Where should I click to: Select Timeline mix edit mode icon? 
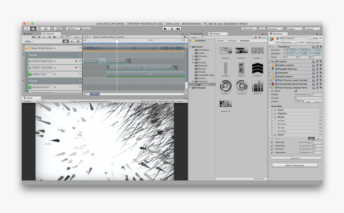pyautogui.click(x=65, y=41)
